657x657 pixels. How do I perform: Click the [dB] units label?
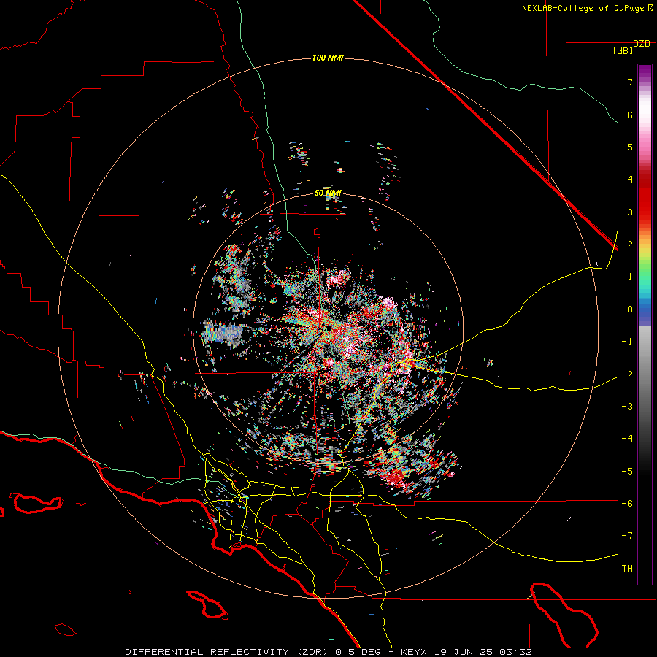[623, 51]
